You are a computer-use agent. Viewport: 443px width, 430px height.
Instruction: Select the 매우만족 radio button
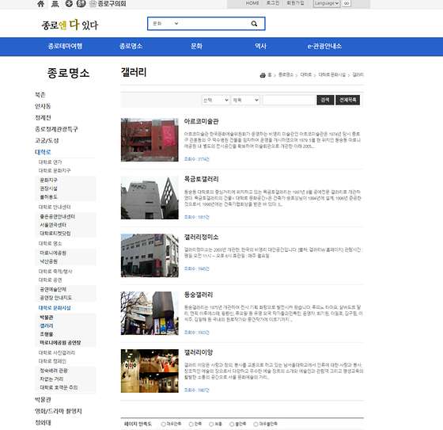pos(163,424)
